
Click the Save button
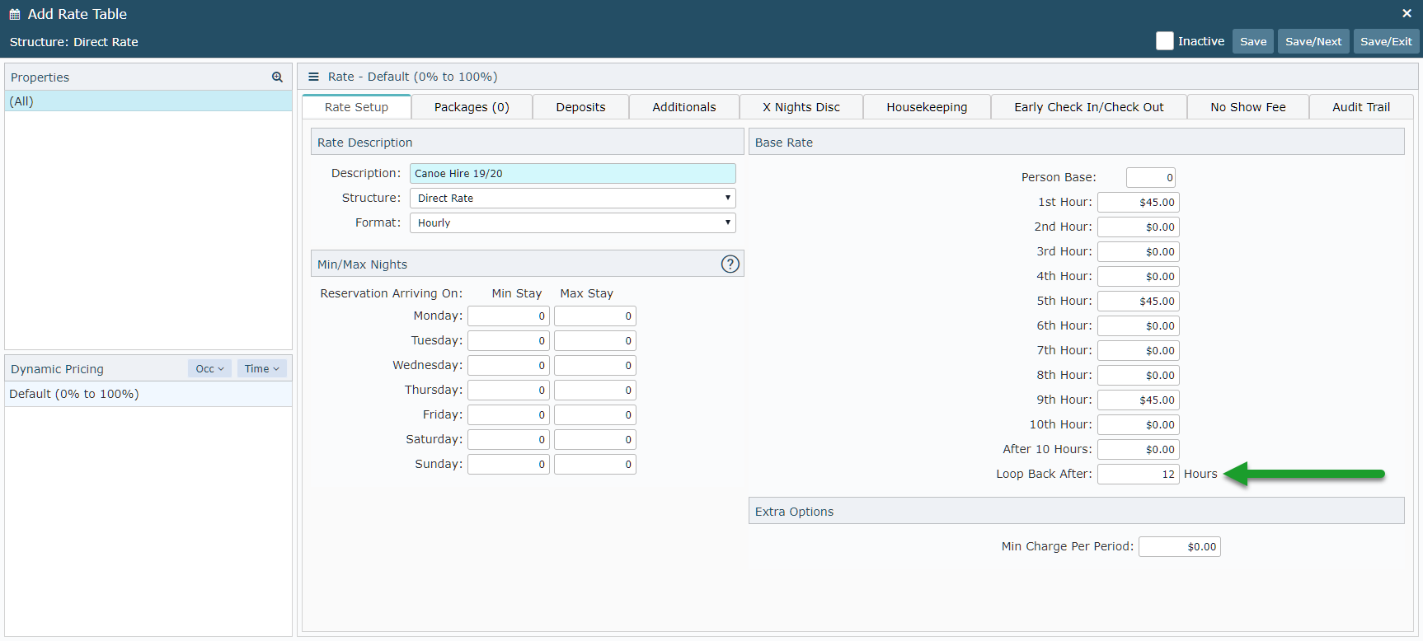point(1253,41)
